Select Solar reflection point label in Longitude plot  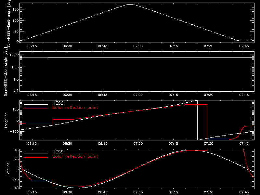click(75, 108)
